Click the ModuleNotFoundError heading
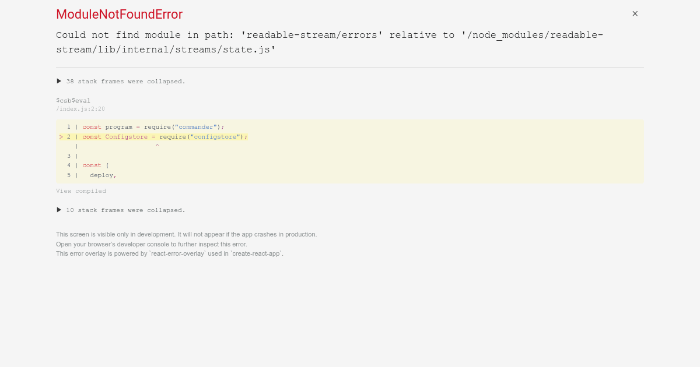The image size is (700, 367). click(119, 14)
